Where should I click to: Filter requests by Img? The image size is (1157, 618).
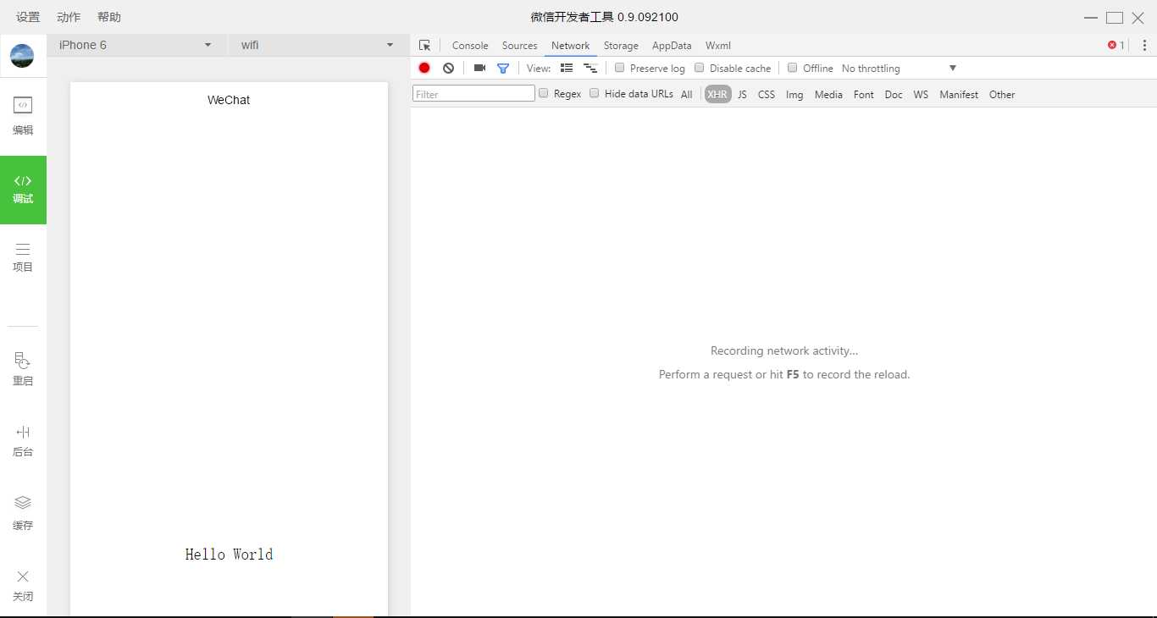click(794, 95)
